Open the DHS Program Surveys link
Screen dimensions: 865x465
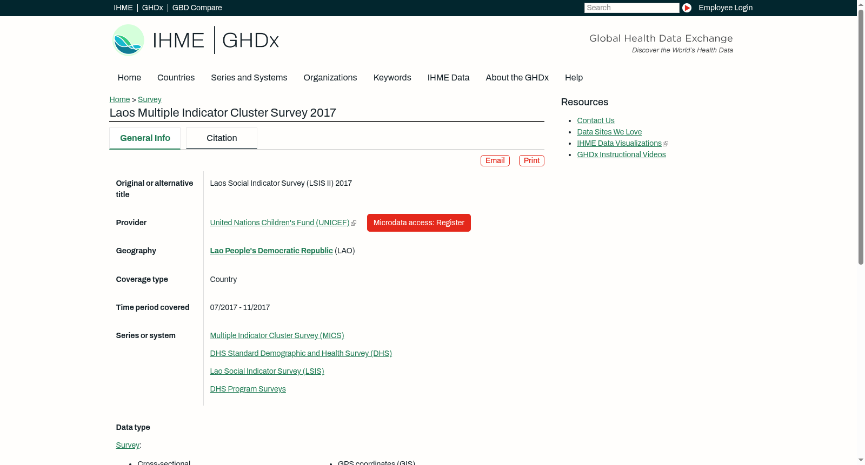point(248,389)
